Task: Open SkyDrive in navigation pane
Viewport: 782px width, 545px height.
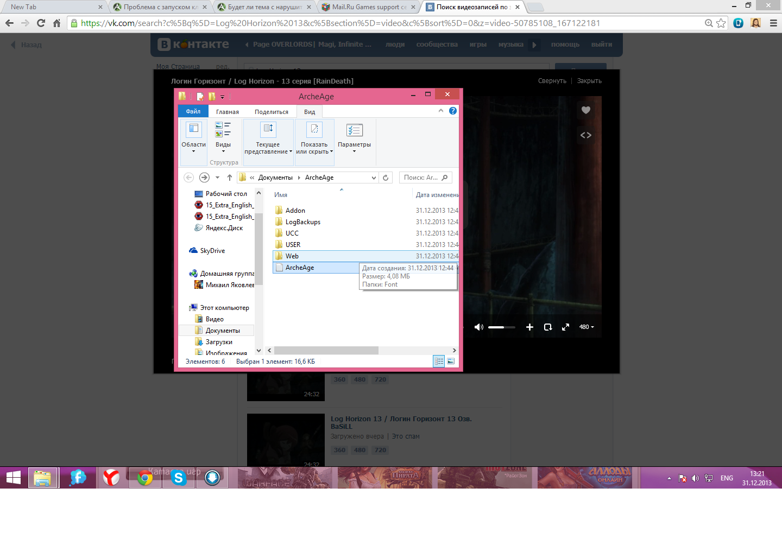Action: click(x=207, y=251)
